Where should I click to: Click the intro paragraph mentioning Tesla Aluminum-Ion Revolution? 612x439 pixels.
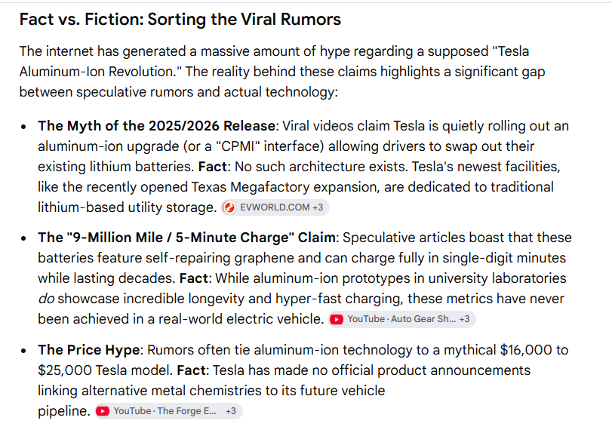click(282, 72)
